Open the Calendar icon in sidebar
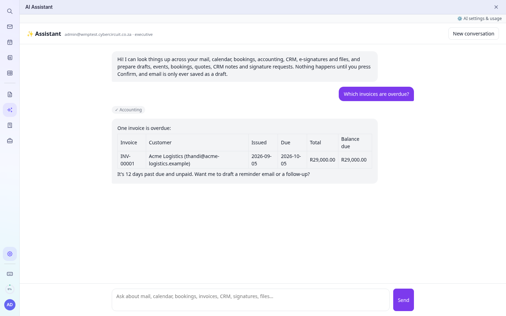Viewport: 506px width, 316px height. point(10,42)
